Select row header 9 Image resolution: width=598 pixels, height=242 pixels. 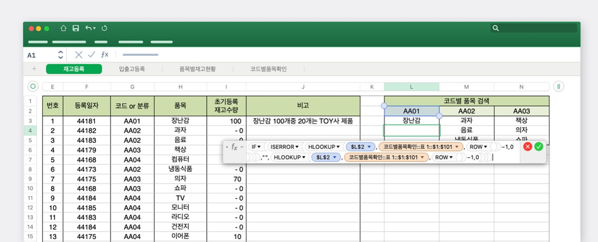tap(30, 179)
